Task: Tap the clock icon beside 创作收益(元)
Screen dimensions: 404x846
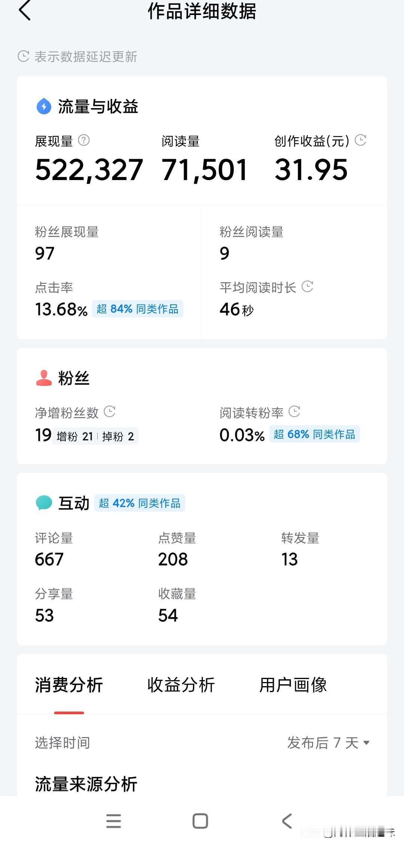Action: pos(361,140)
